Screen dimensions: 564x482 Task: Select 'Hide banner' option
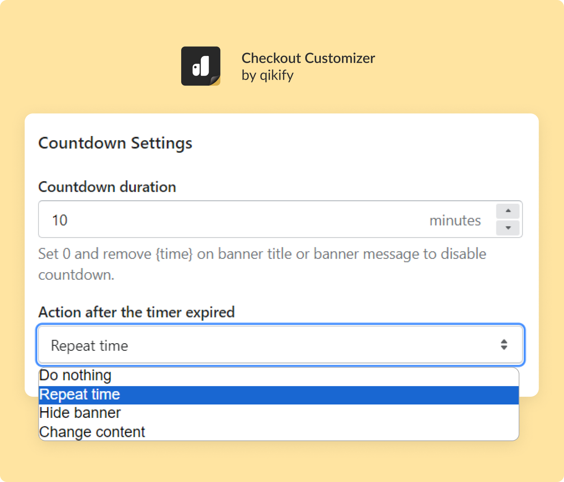click(278, 413)
